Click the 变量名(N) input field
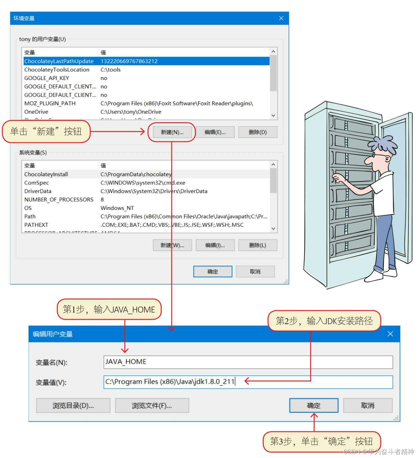 [248, 362]
